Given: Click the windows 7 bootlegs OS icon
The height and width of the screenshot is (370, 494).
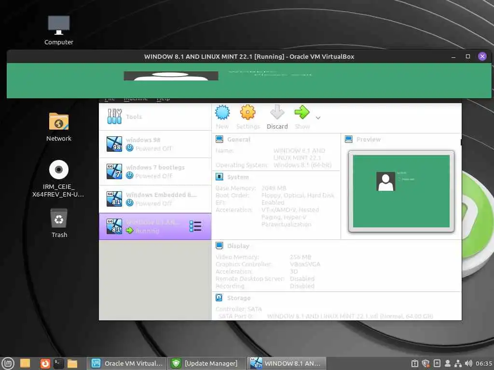Looking at the screenshot, I should coord(114,172).
